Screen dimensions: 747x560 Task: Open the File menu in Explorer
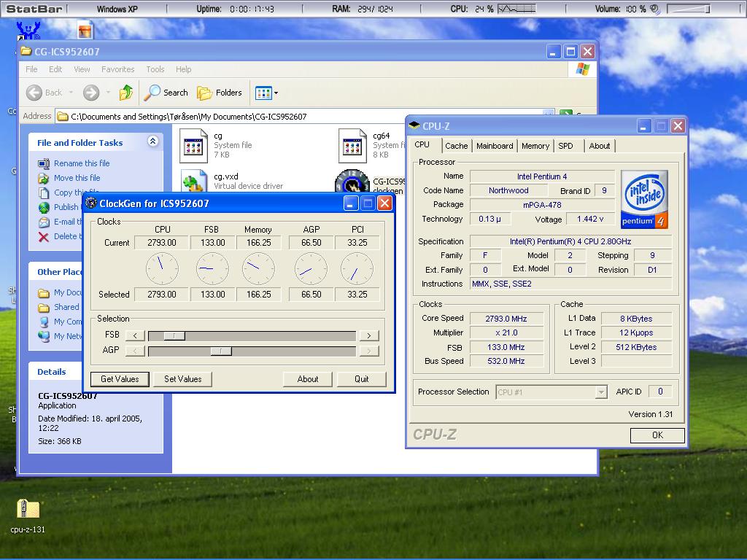tap(31, 69)
